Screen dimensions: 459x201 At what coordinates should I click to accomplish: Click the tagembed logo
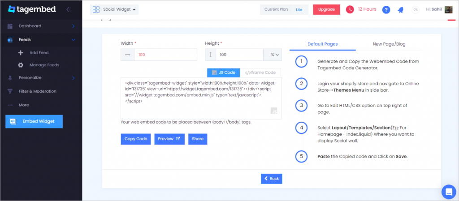point(32,9)
